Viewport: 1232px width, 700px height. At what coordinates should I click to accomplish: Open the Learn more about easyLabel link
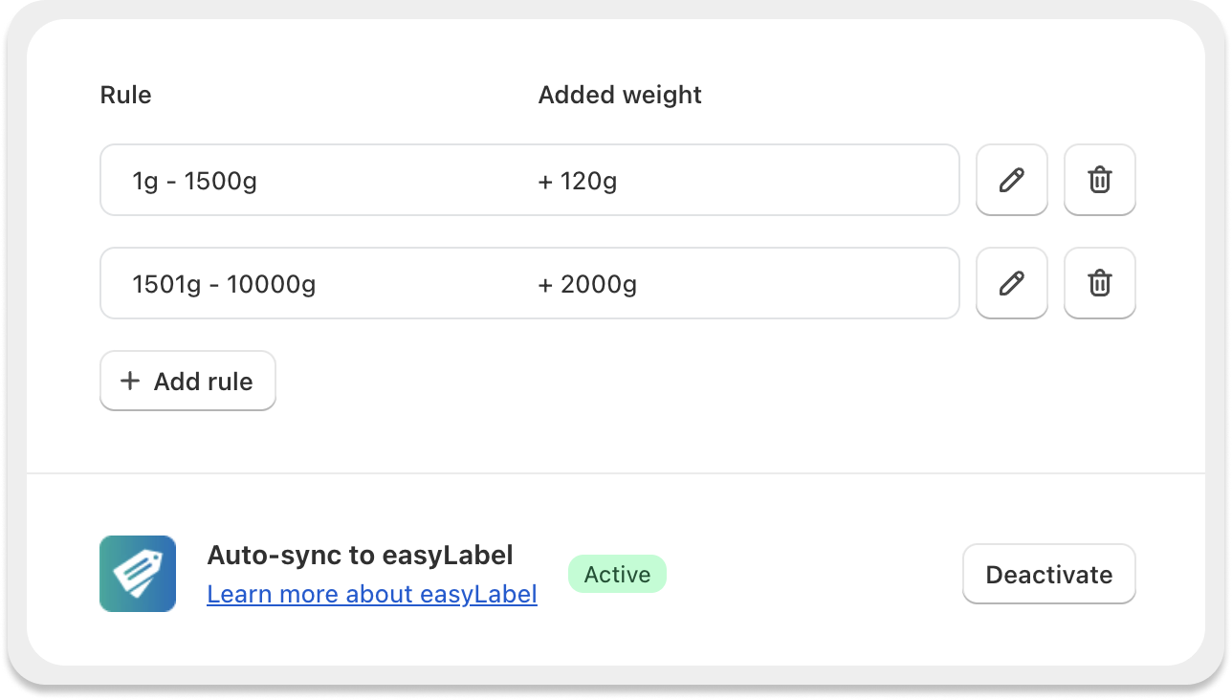(x=371, y=594)
